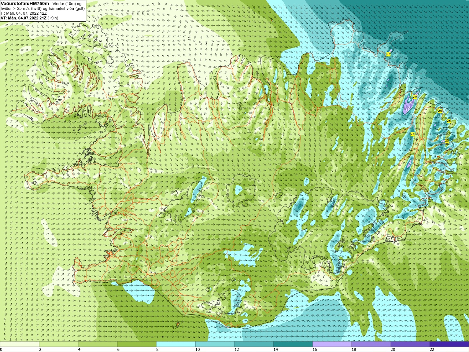Click the dark purple above-22 m/s legend swatch
The image size is (469, 352).
449,344
